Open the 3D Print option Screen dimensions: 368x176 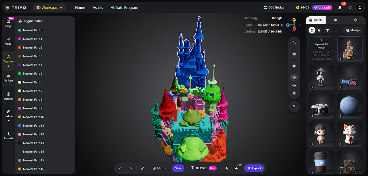point(204,168)
